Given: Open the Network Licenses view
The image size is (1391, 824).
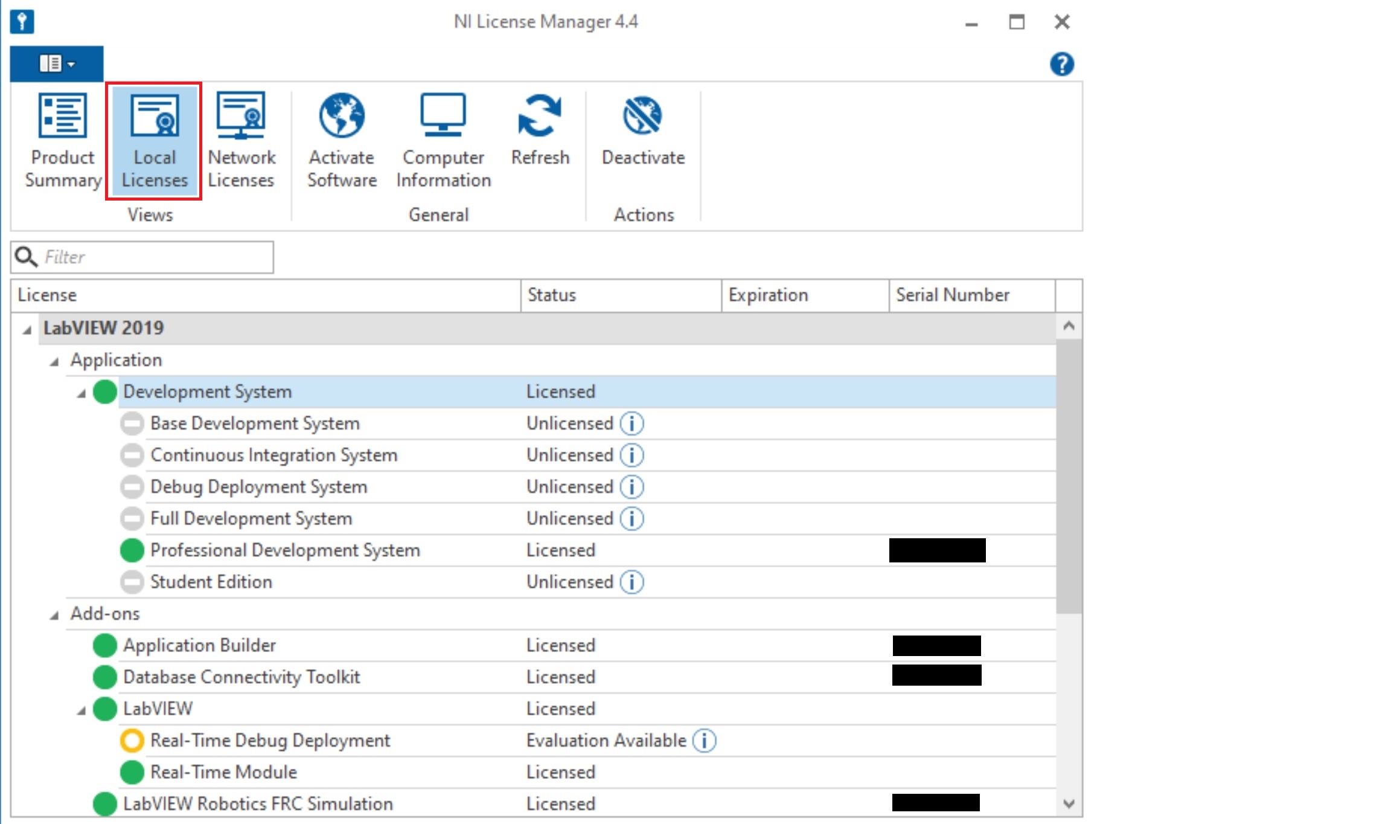Looking at the screenshot, I should coord(241,141).
